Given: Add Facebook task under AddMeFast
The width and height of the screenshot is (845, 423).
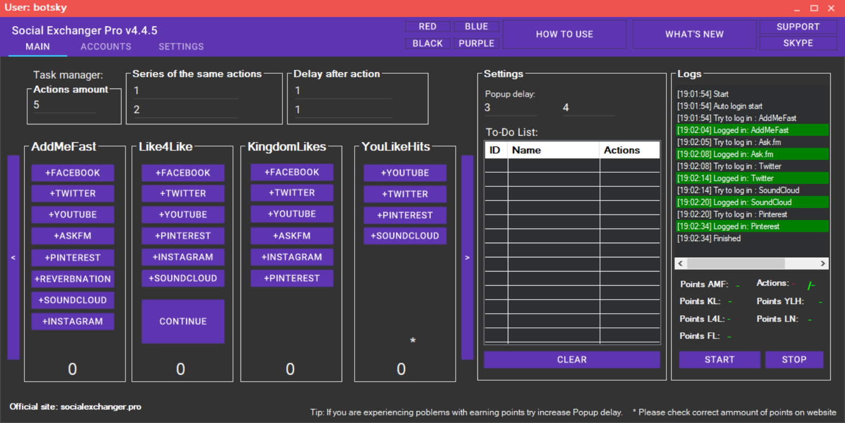Looking at the screenshot, I should click(73, 173).
